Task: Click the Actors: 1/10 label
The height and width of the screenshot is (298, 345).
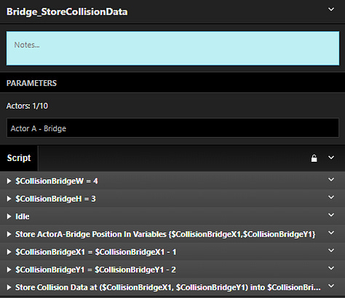Action: 27,106
